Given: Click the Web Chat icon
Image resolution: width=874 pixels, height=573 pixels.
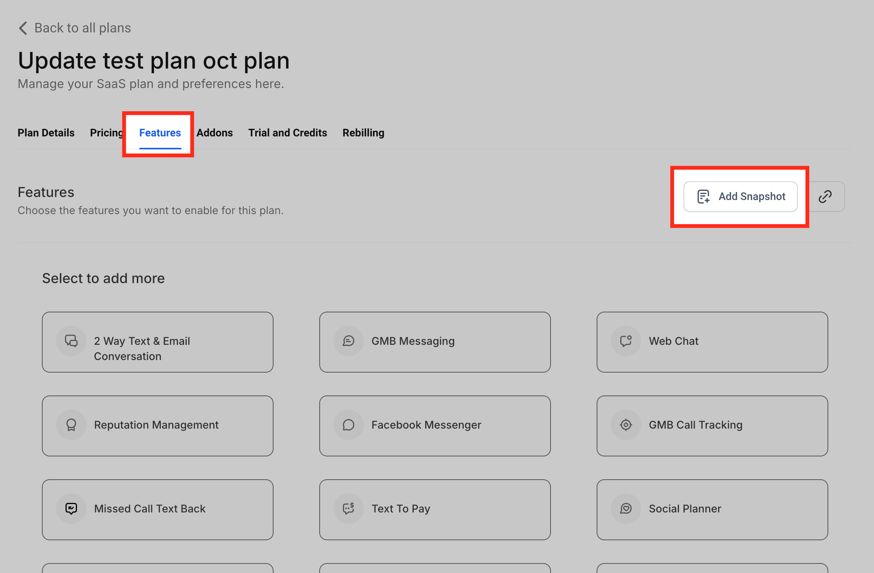Looking at the screenshot, I should click(x=626, y=341).
